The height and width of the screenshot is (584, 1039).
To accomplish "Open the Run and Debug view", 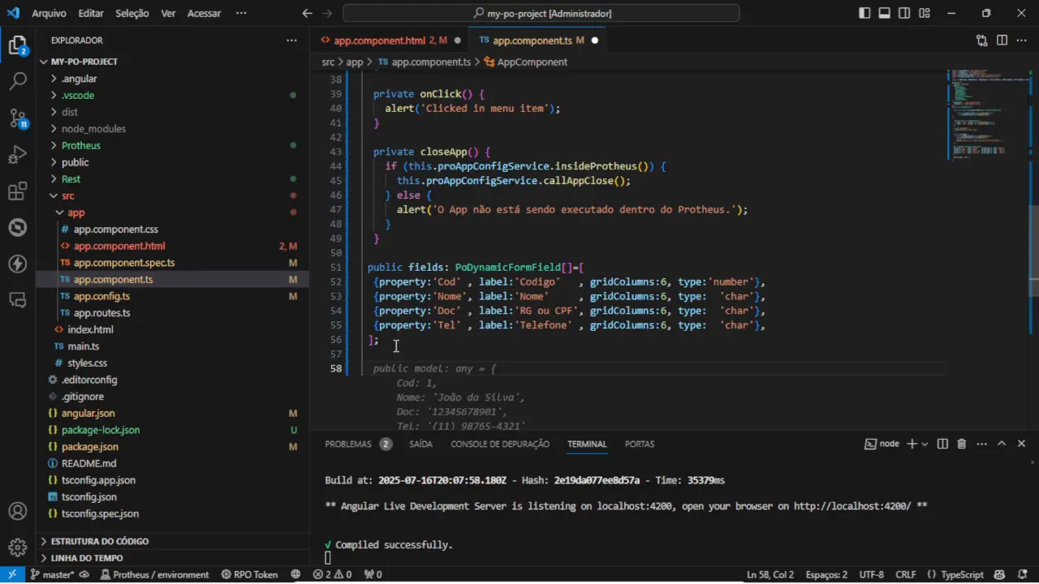I will tap(18, 155).
